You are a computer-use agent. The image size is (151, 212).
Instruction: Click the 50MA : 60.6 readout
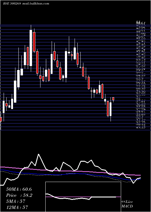pos(19,189)
